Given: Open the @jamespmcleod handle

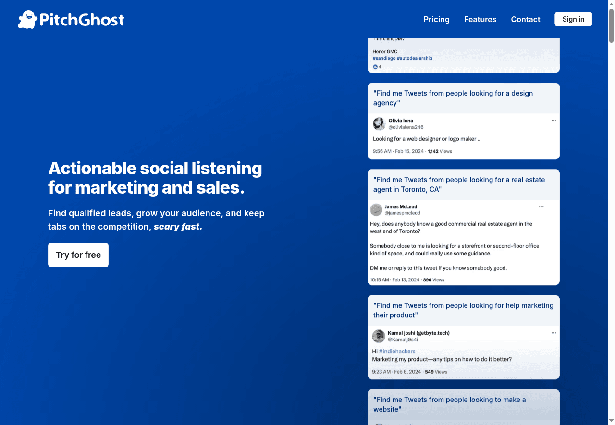Looking at the screenshot, I should 402,213.
